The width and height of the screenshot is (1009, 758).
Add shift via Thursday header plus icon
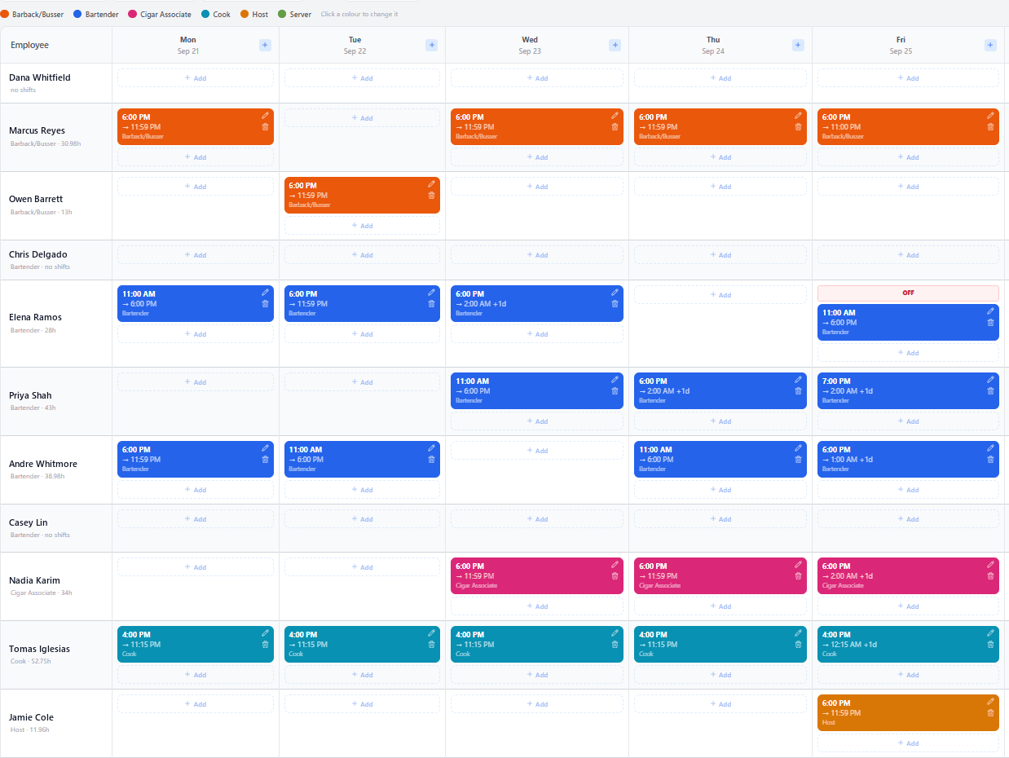click(798, 46)
